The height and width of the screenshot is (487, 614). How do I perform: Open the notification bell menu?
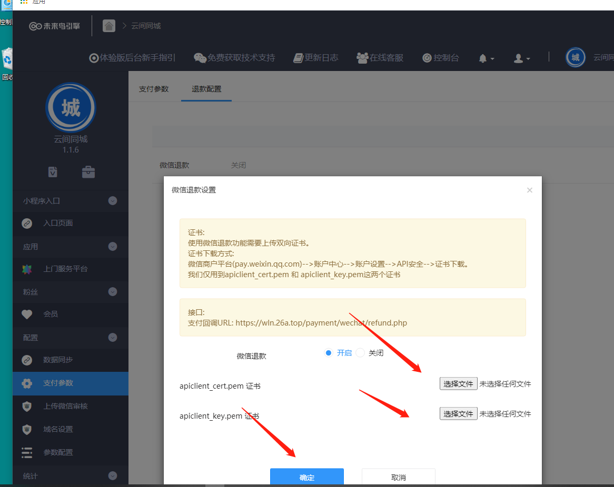[x=486, y=58]
